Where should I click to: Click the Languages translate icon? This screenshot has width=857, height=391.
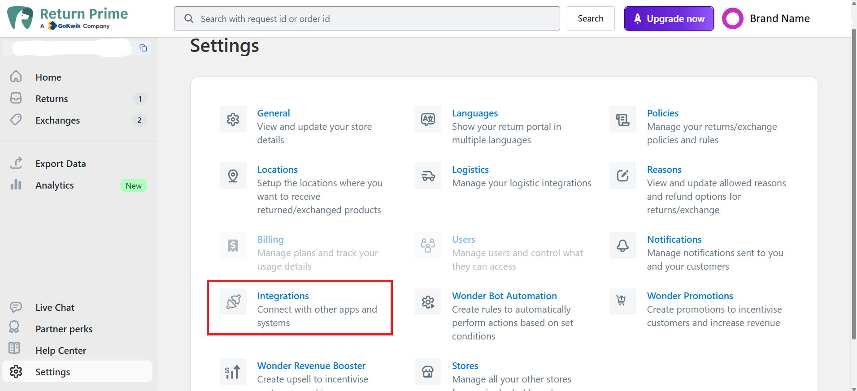(428, 119)
